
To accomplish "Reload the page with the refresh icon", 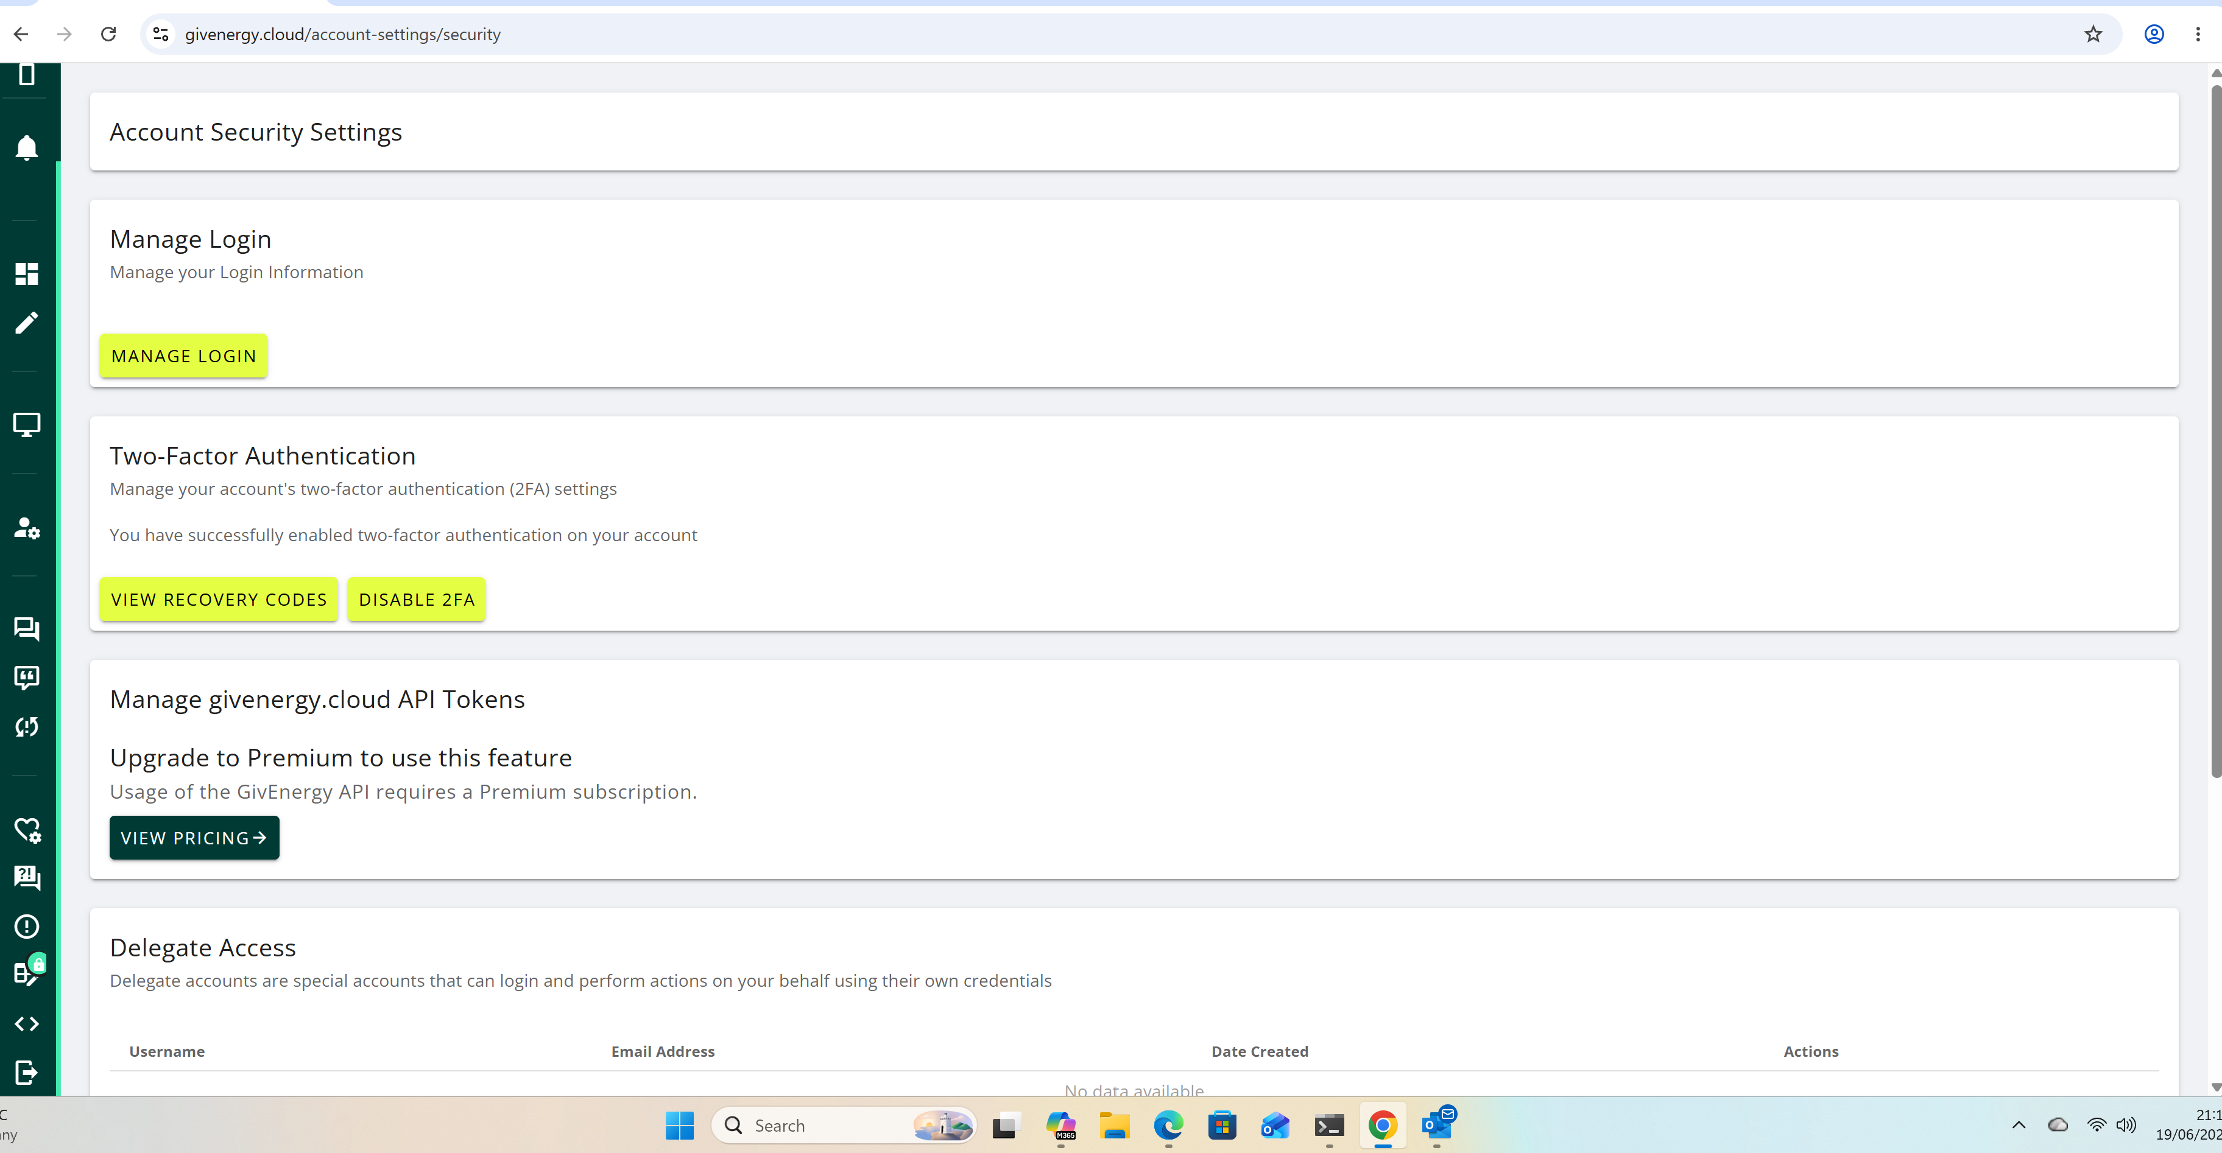I will coord(108,35).
